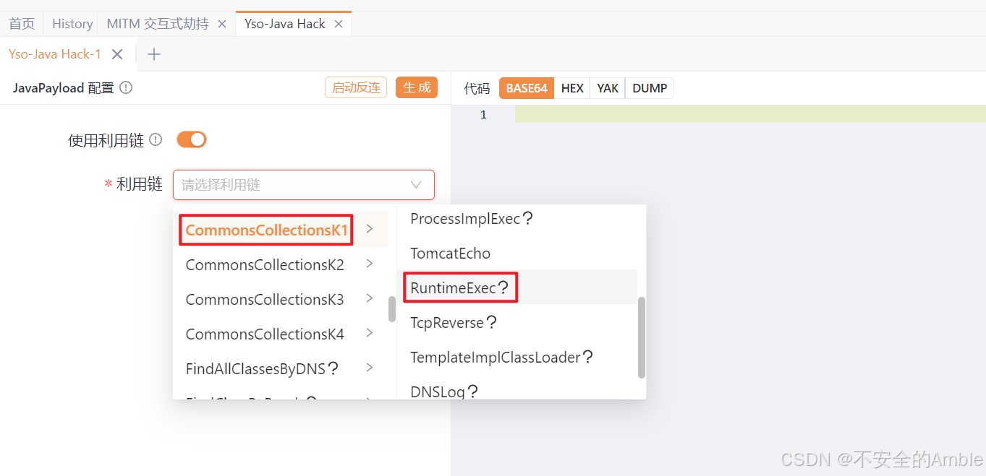This screenshot has width=986, height=476.
Task: Expand FindAllClassesByDNS submenu arrow
Action: [370, 368]
